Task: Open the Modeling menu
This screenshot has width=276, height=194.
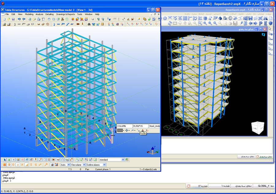Action: tap(29, 14)
